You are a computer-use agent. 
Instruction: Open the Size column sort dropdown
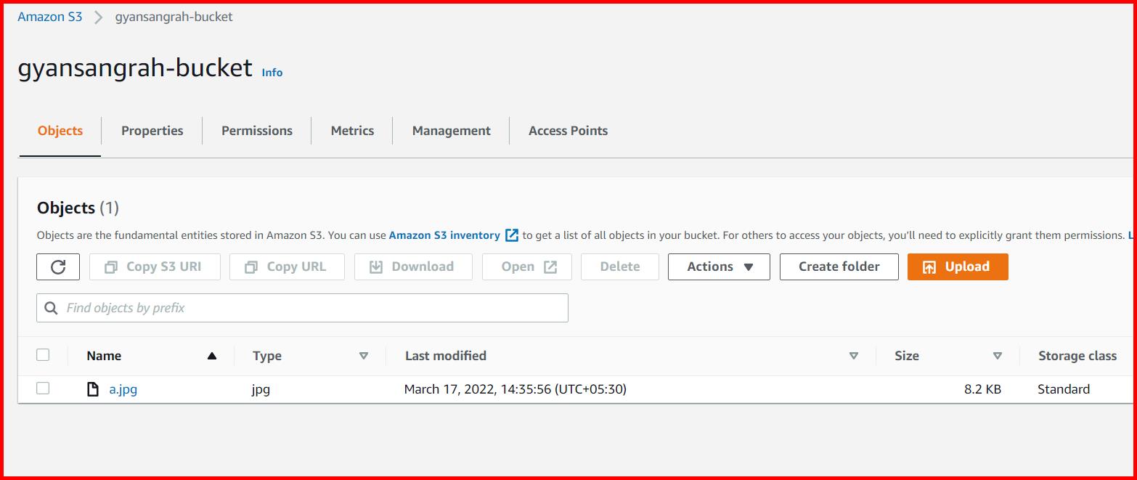[x=998, y=356]
